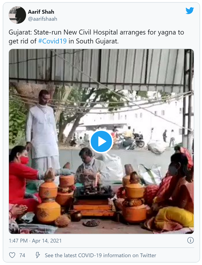This screenshot has height=265, width=202.
Task: Play the embedded yagna video
Action: pos(101,141)
